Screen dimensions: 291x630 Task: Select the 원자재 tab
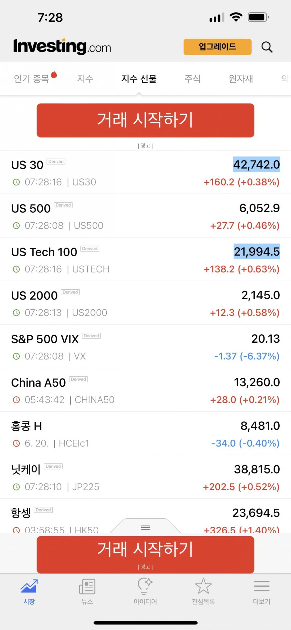pyautogui.click(x=241, y=79)
